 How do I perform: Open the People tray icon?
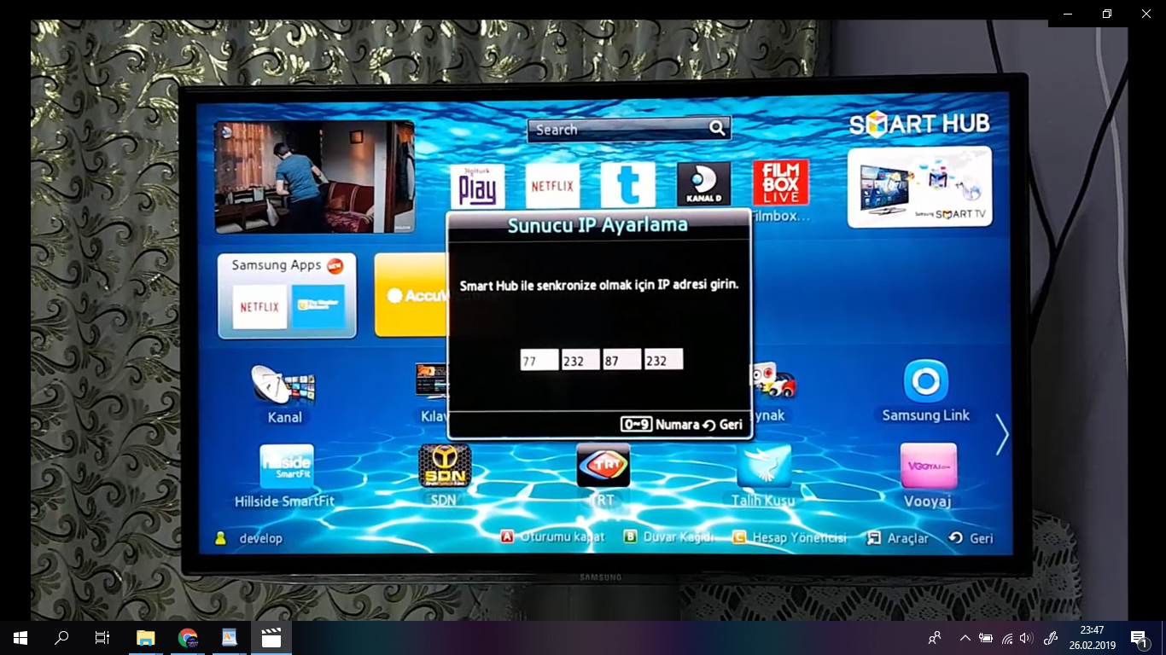935,638
